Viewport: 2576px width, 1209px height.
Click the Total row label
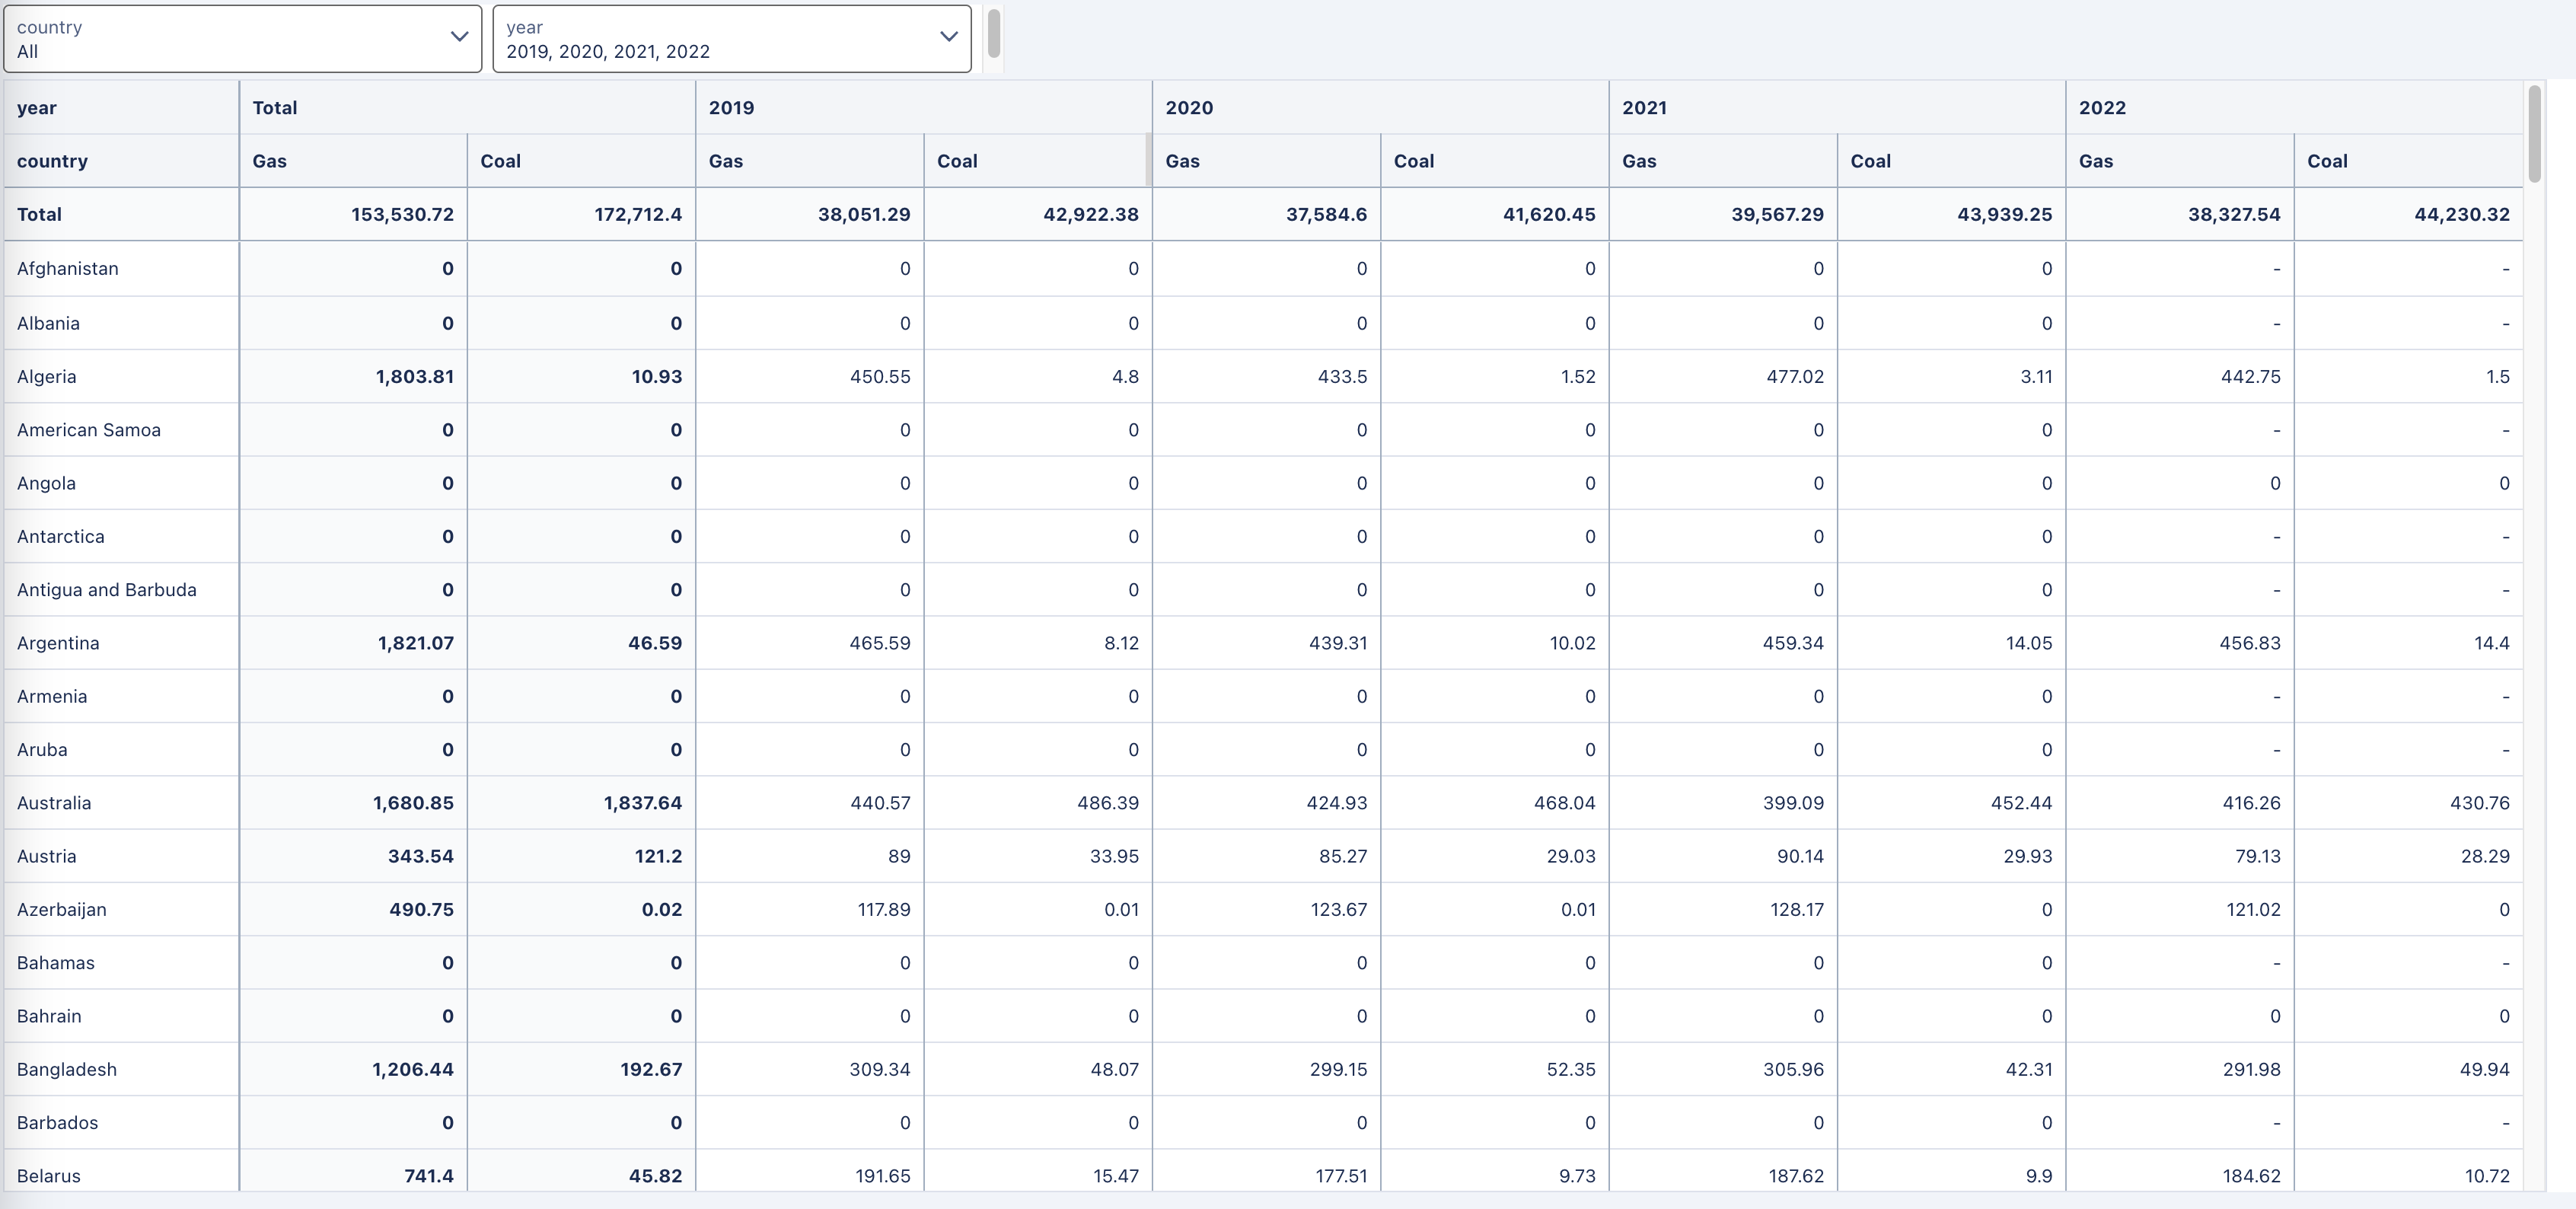39,215
